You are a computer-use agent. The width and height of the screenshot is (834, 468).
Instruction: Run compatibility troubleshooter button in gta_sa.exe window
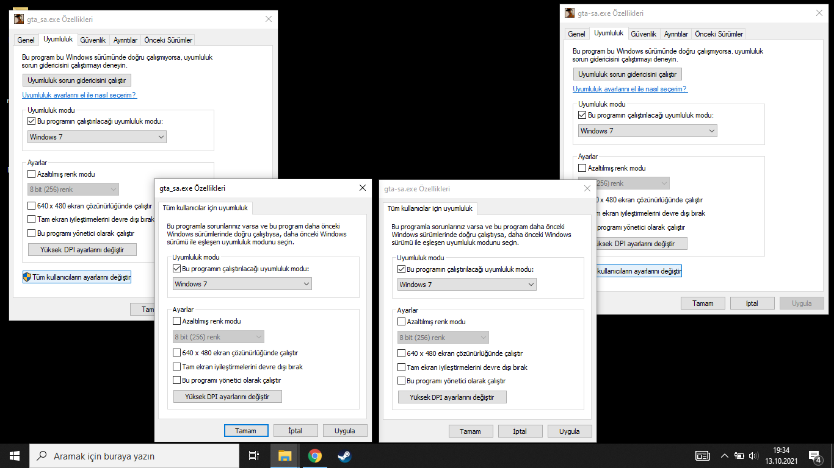[x=77, y=80]
